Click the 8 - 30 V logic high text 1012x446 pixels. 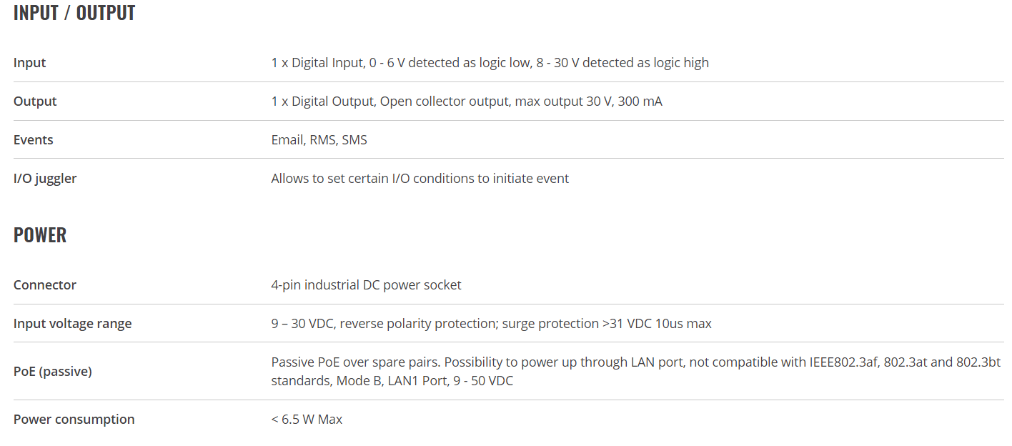(623, 63)
